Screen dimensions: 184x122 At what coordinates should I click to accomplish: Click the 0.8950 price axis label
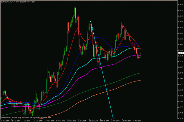181,50
